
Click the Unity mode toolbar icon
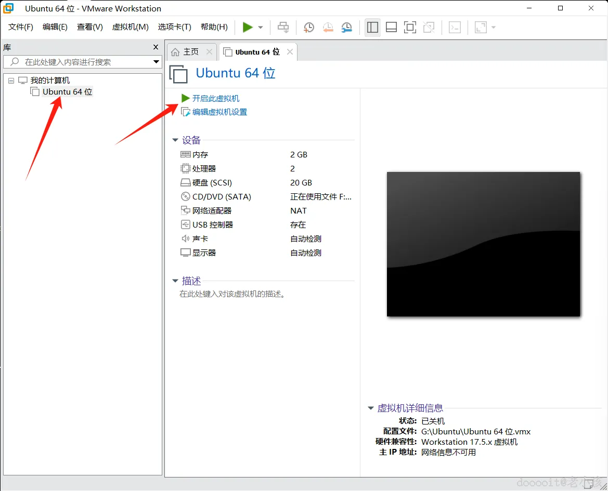(x=429, y=28)
